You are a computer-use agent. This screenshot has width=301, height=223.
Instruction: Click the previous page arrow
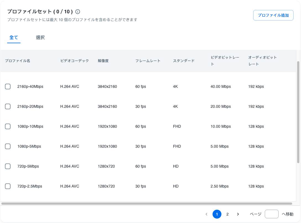click(206, 214)
